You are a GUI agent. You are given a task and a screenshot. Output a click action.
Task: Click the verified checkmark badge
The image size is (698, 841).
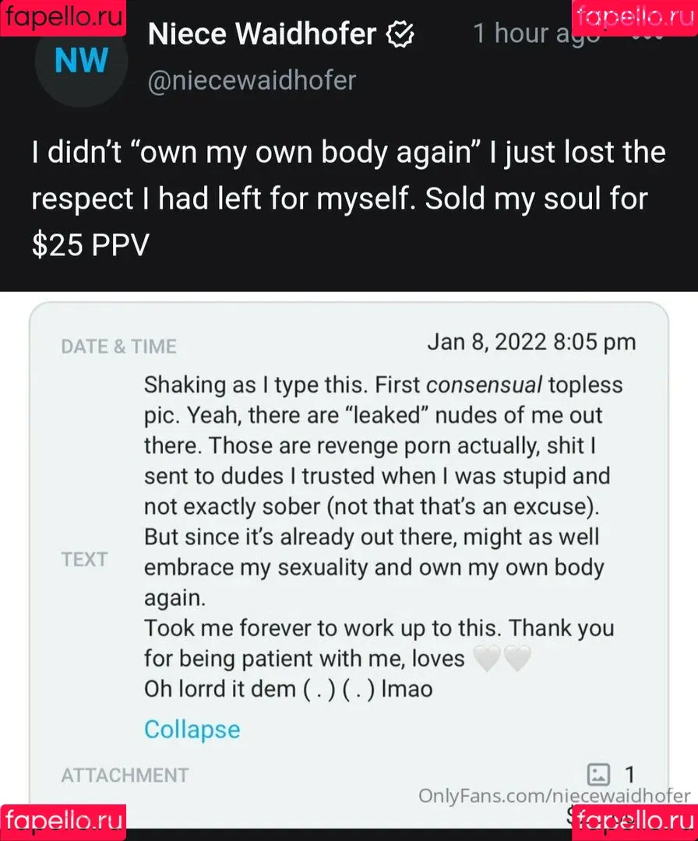pos(400,34)
